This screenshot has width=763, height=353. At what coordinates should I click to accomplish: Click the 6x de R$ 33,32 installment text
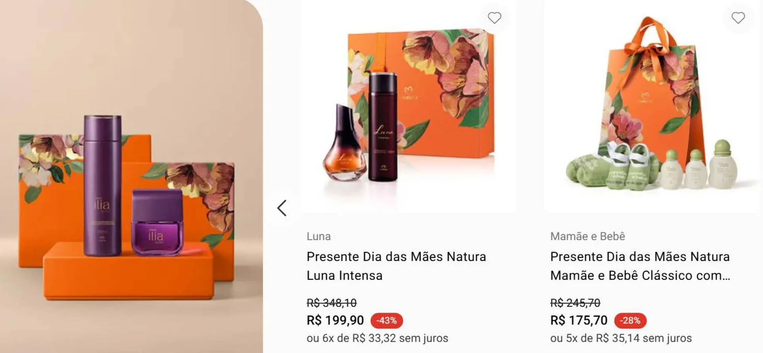click(x=377, y=338)
